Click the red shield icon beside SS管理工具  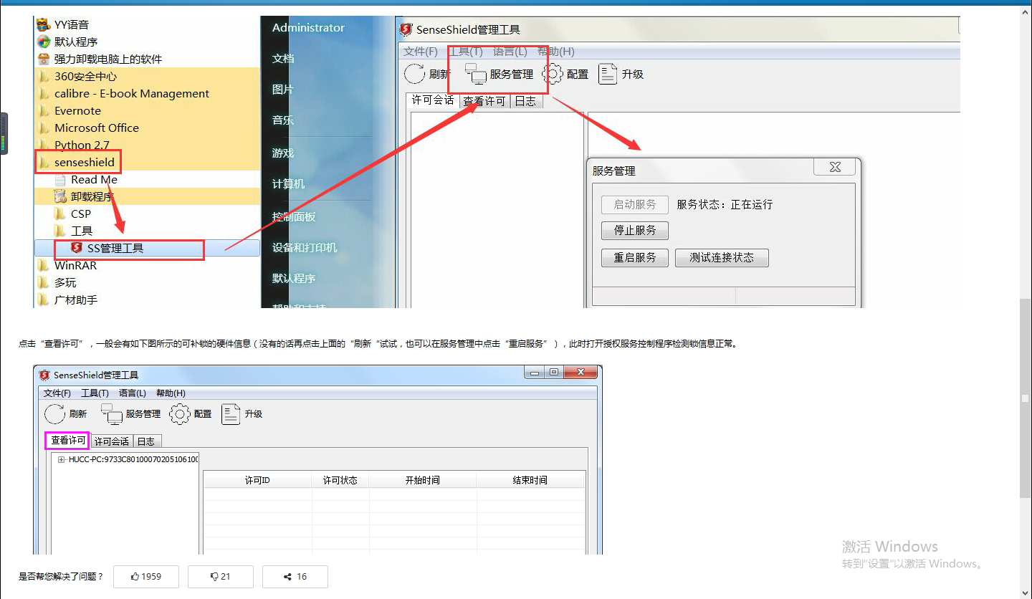(x=77, y=248)
